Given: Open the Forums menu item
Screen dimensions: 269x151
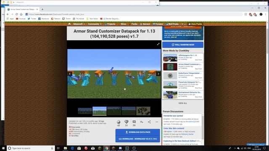Looking at the screenshot, I should tap(158, 24).
